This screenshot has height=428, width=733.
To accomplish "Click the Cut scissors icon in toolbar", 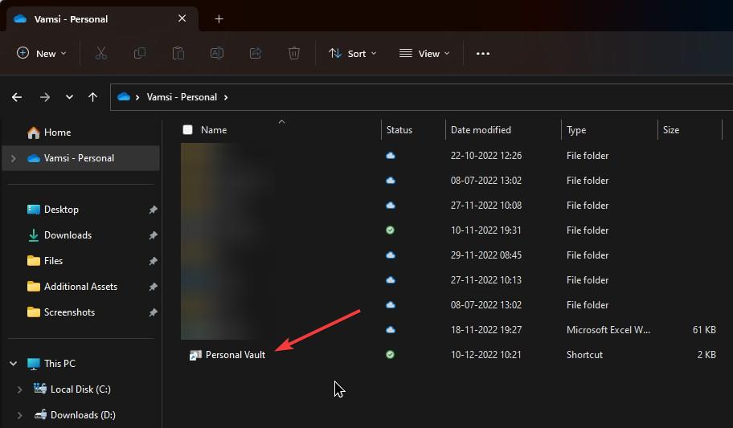I will 101,53.
